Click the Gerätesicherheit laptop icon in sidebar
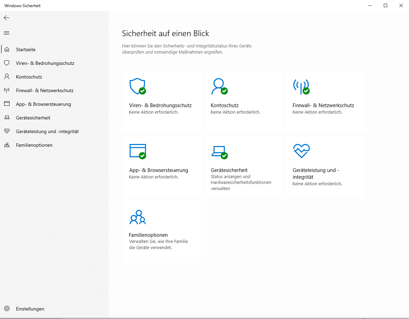409x319 pixels. coord(7,118)
